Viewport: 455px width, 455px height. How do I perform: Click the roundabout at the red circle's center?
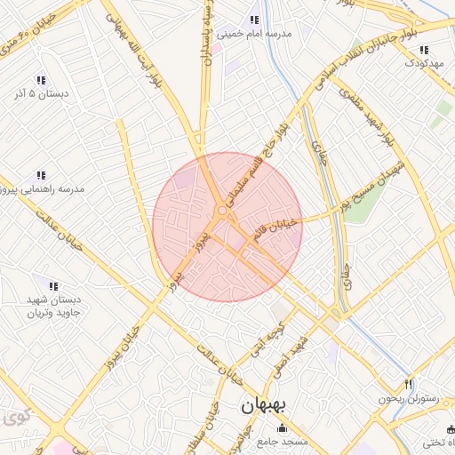click(222, 211)
